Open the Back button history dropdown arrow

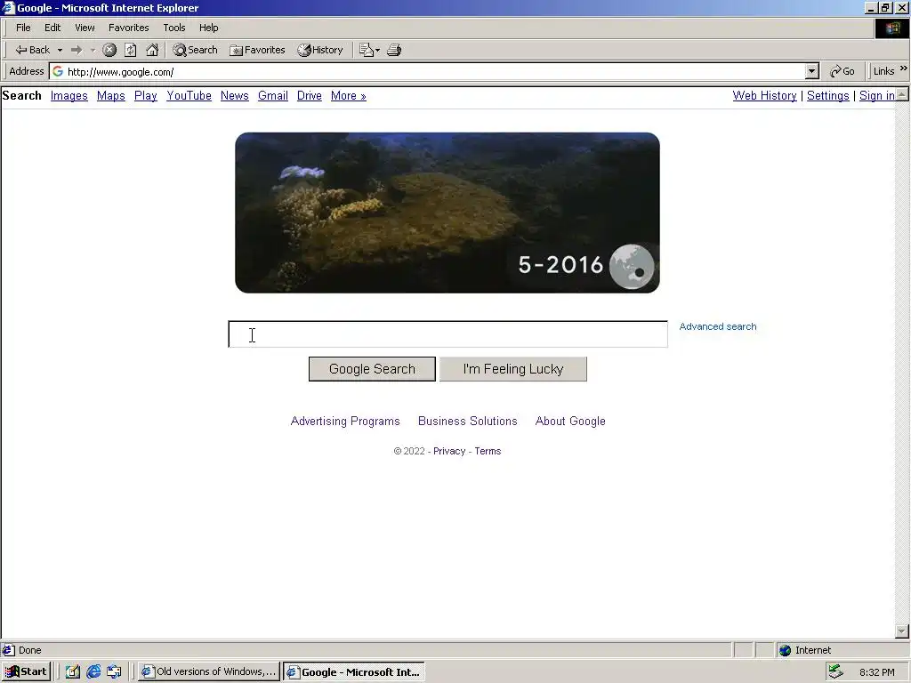click(x=60, y=51)
